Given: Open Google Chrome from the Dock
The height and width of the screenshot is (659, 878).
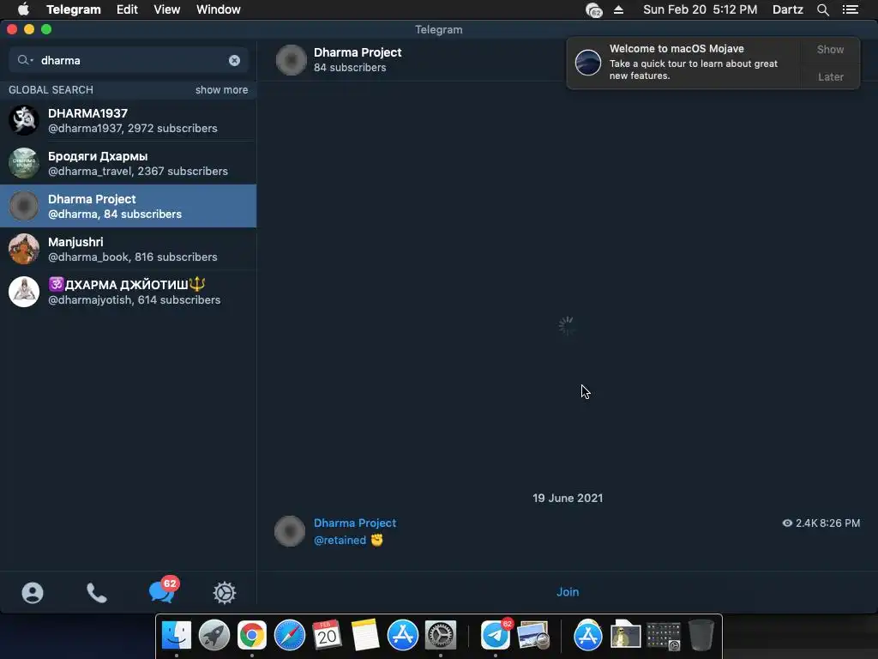Looking at the screenshot, I should coord(252,635).
